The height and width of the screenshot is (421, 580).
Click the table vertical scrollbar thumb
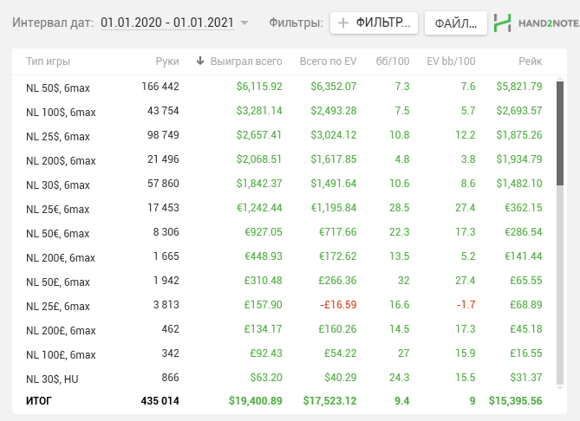point(560,133)
